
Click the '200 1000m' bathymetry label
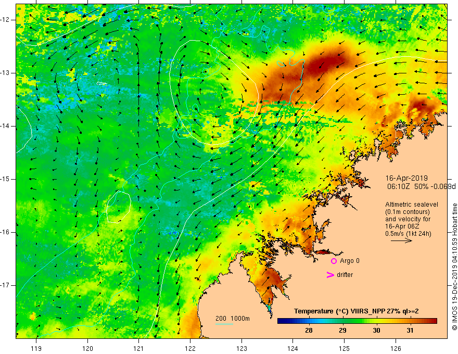tap(233, 319)
